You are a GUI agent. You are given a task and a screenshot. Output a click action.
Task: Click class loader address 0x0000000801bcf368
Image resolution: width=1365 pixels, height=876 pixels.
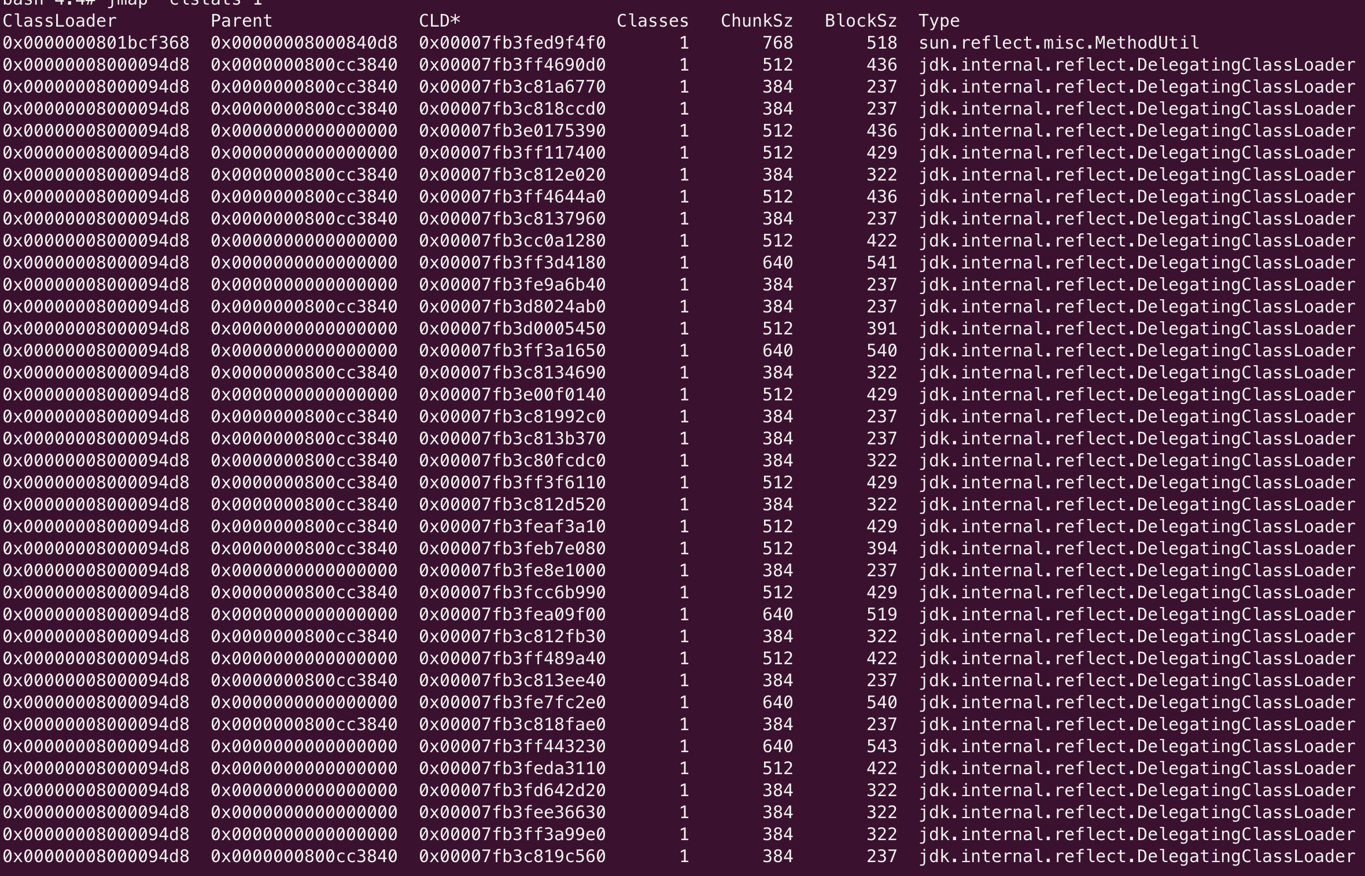96,43
